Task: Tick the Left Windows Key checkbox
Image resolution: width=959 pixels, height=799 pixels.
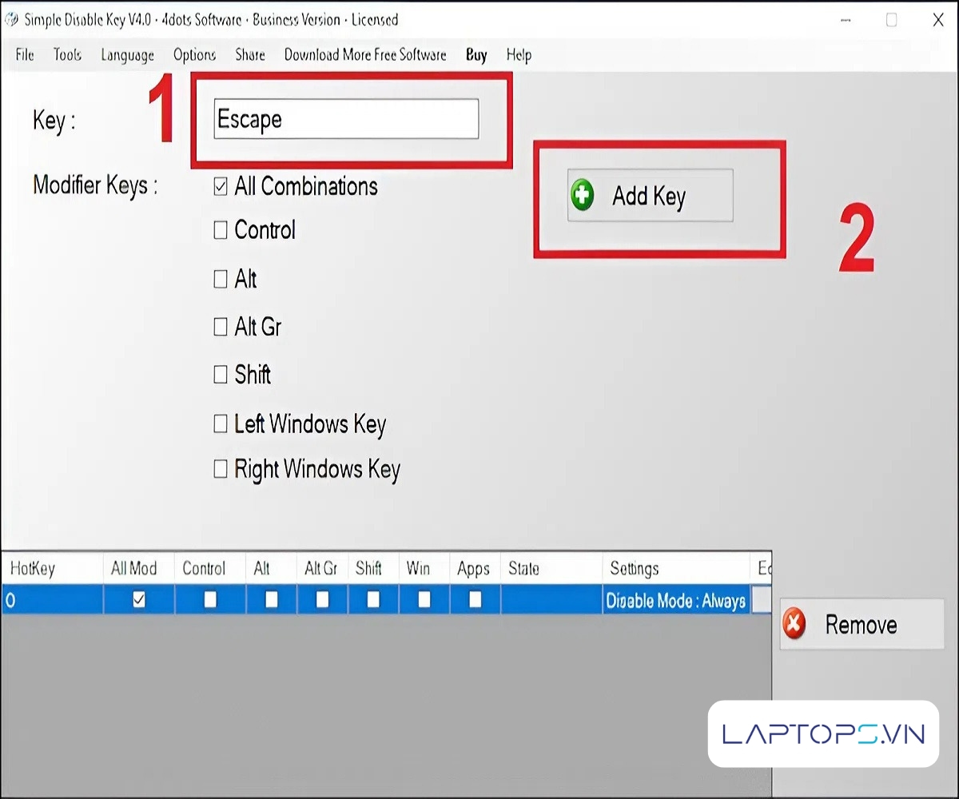Action: [221, 423]
